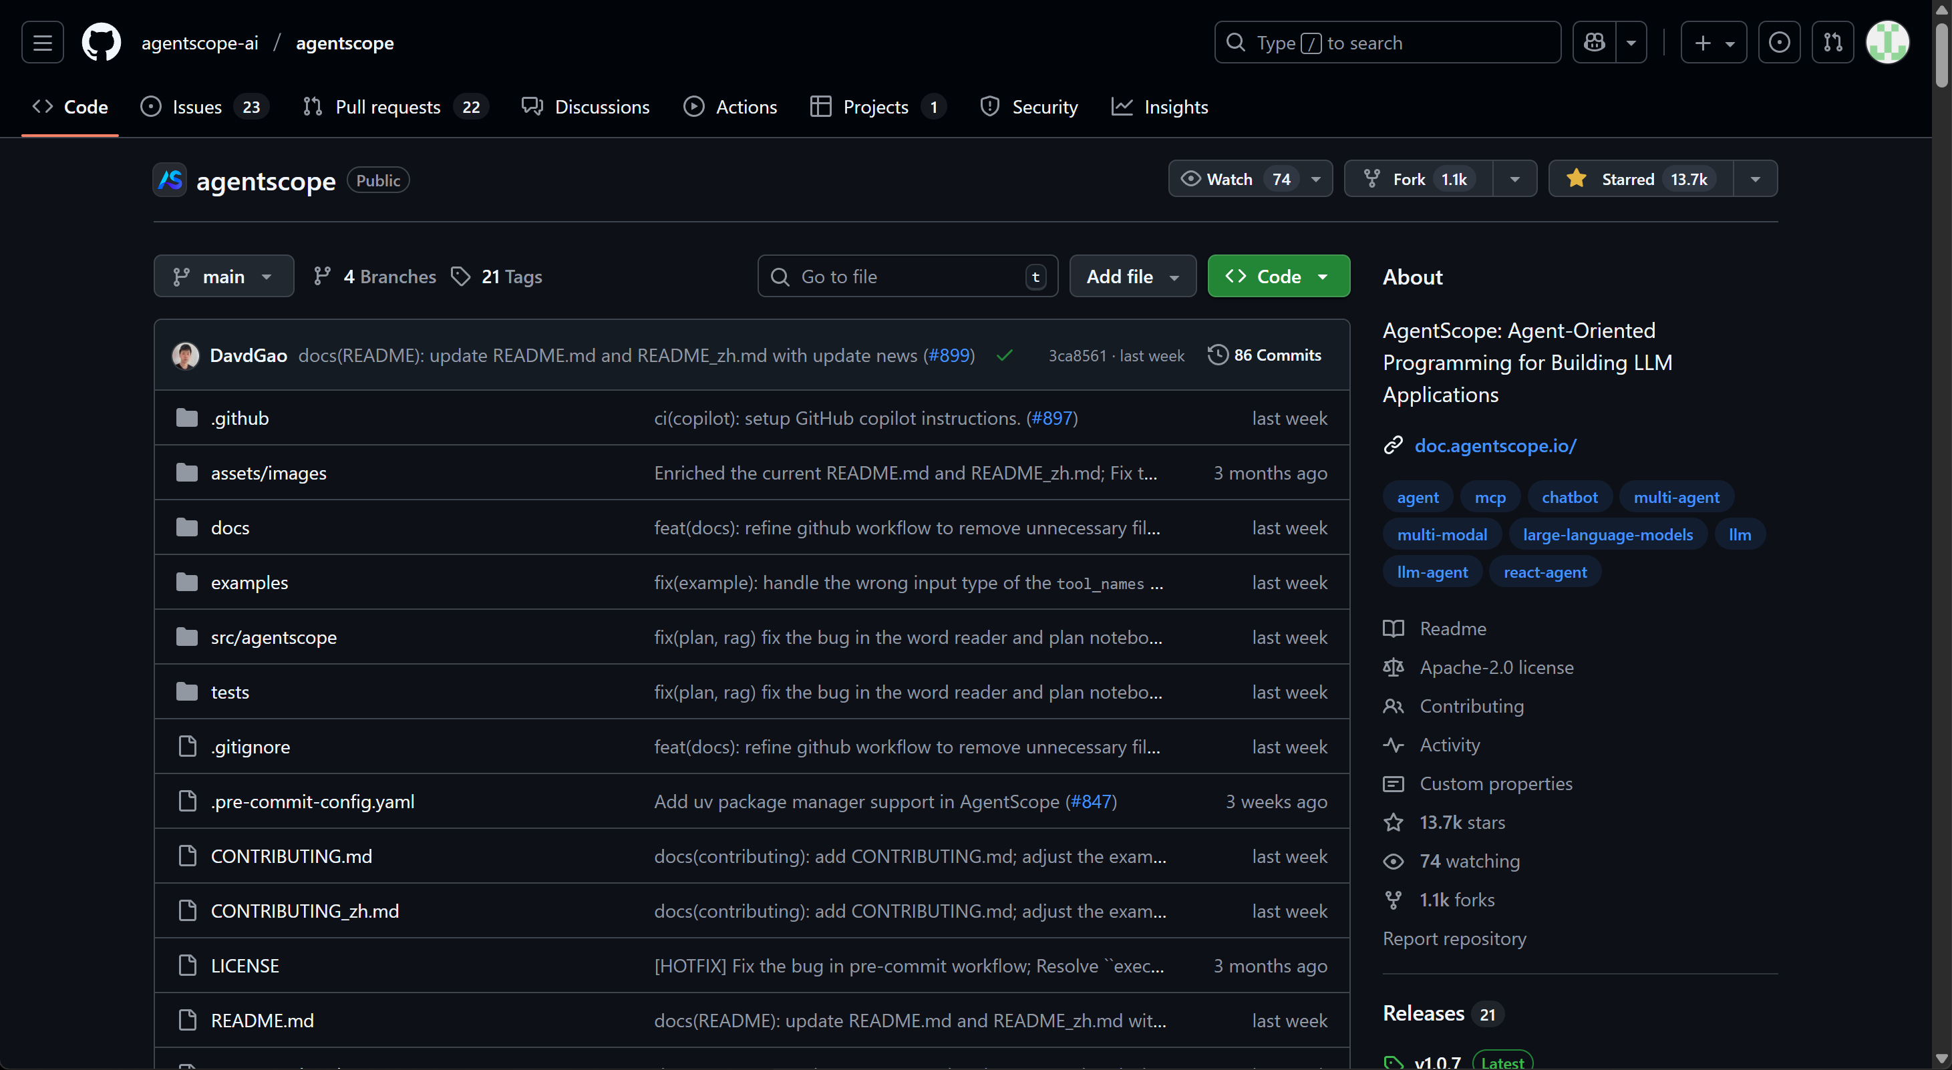Viewport: 1952px width, 1070px height.
Task: Open the issues inbox icon in header
Action: click(1779, 43)
